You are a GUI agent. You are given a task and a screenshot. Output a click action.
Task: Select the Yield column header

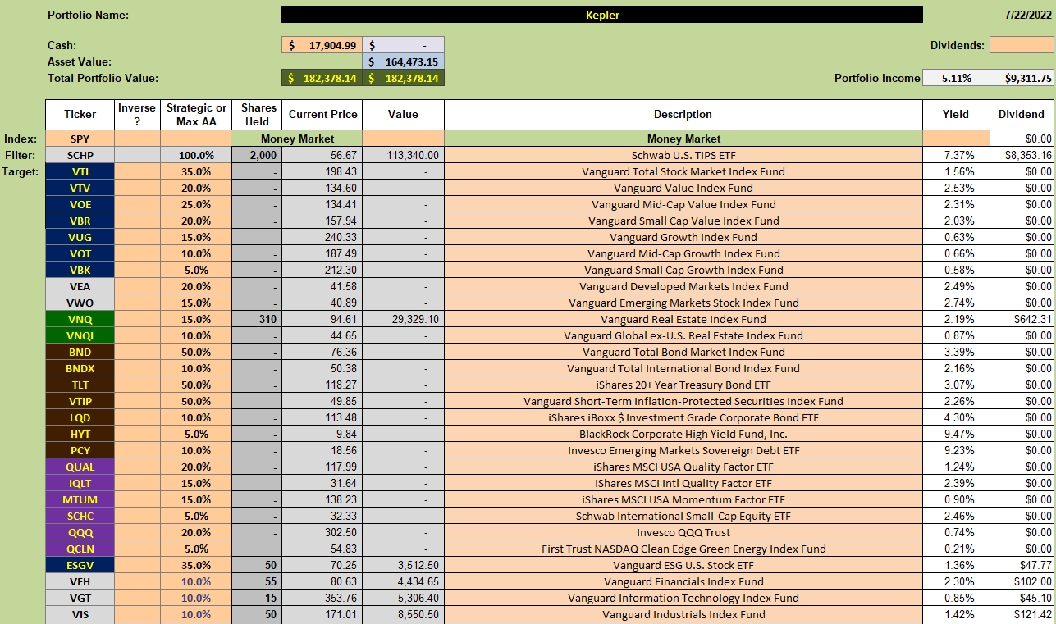[x=956, y=115]
